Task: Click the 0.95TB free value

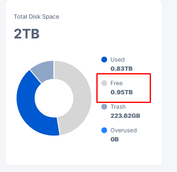Action: (122, 92)
